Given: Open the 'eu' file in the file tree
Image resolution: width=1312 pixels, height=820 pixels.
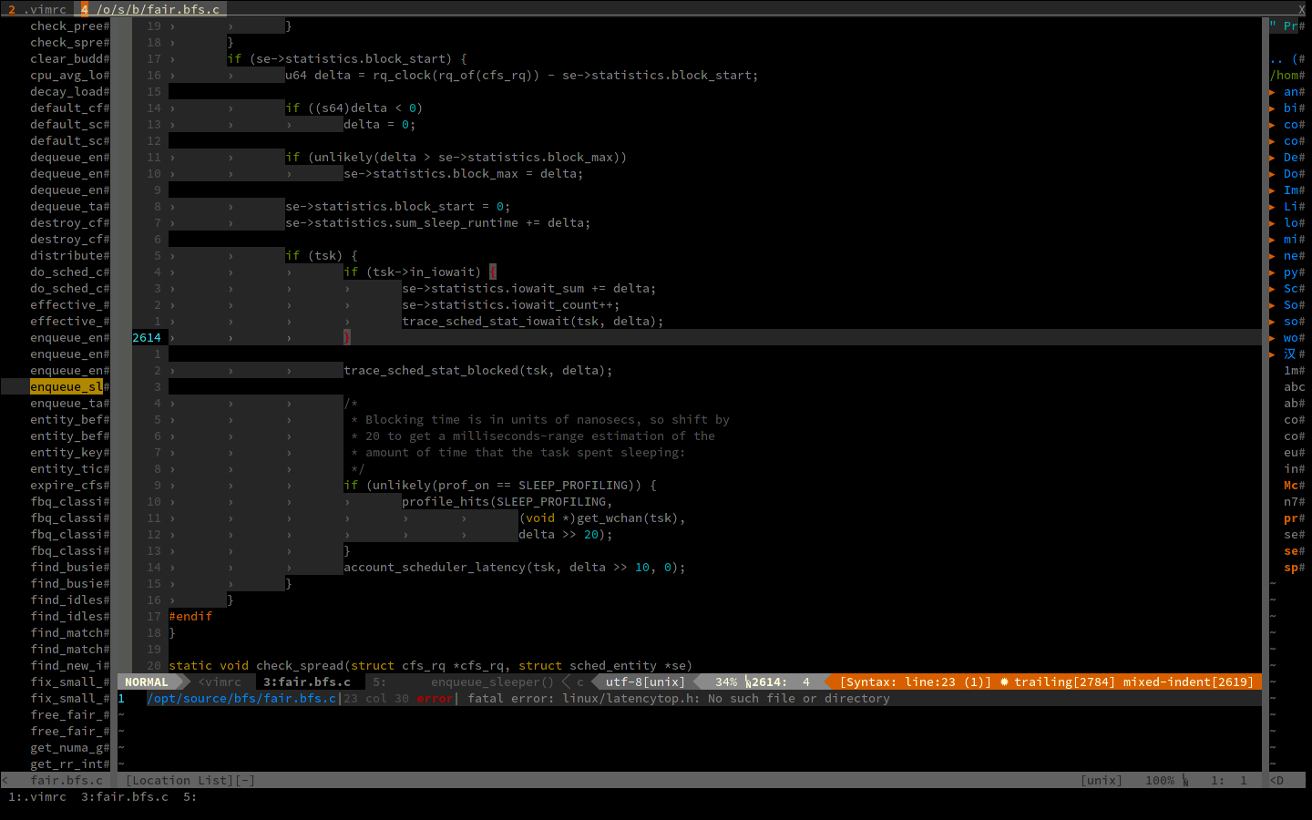Looking at the screenshot, I should coord(1291,453).
